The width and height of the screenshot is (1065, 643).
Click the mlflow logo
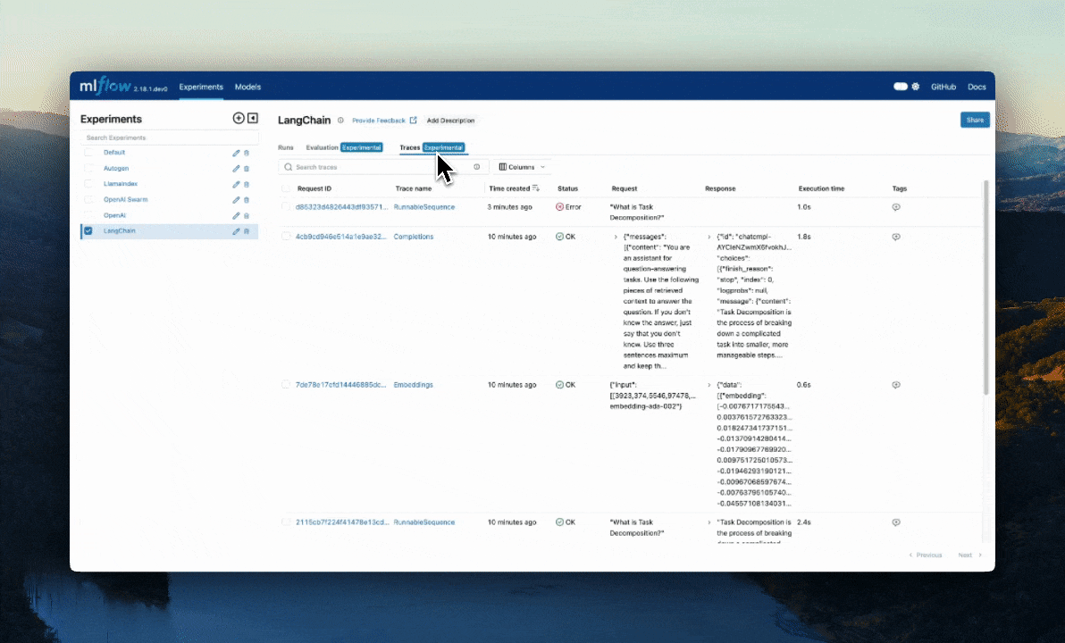105,87
